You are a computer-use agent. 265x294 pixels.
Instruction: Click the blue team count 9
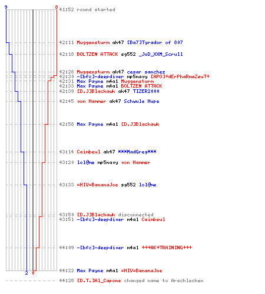(6, 7)
